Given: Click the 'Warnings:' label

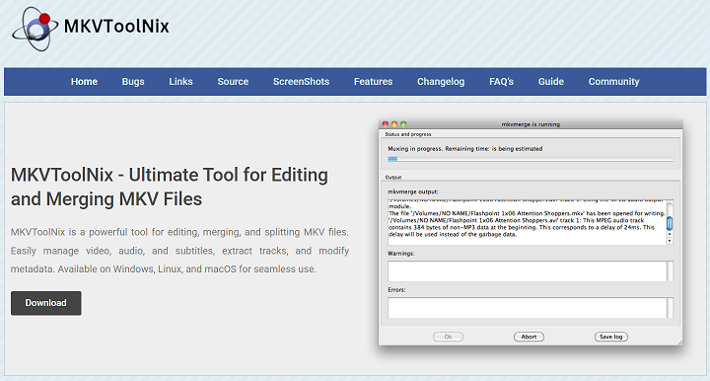Looking at the screenshot, I should 401,254.
